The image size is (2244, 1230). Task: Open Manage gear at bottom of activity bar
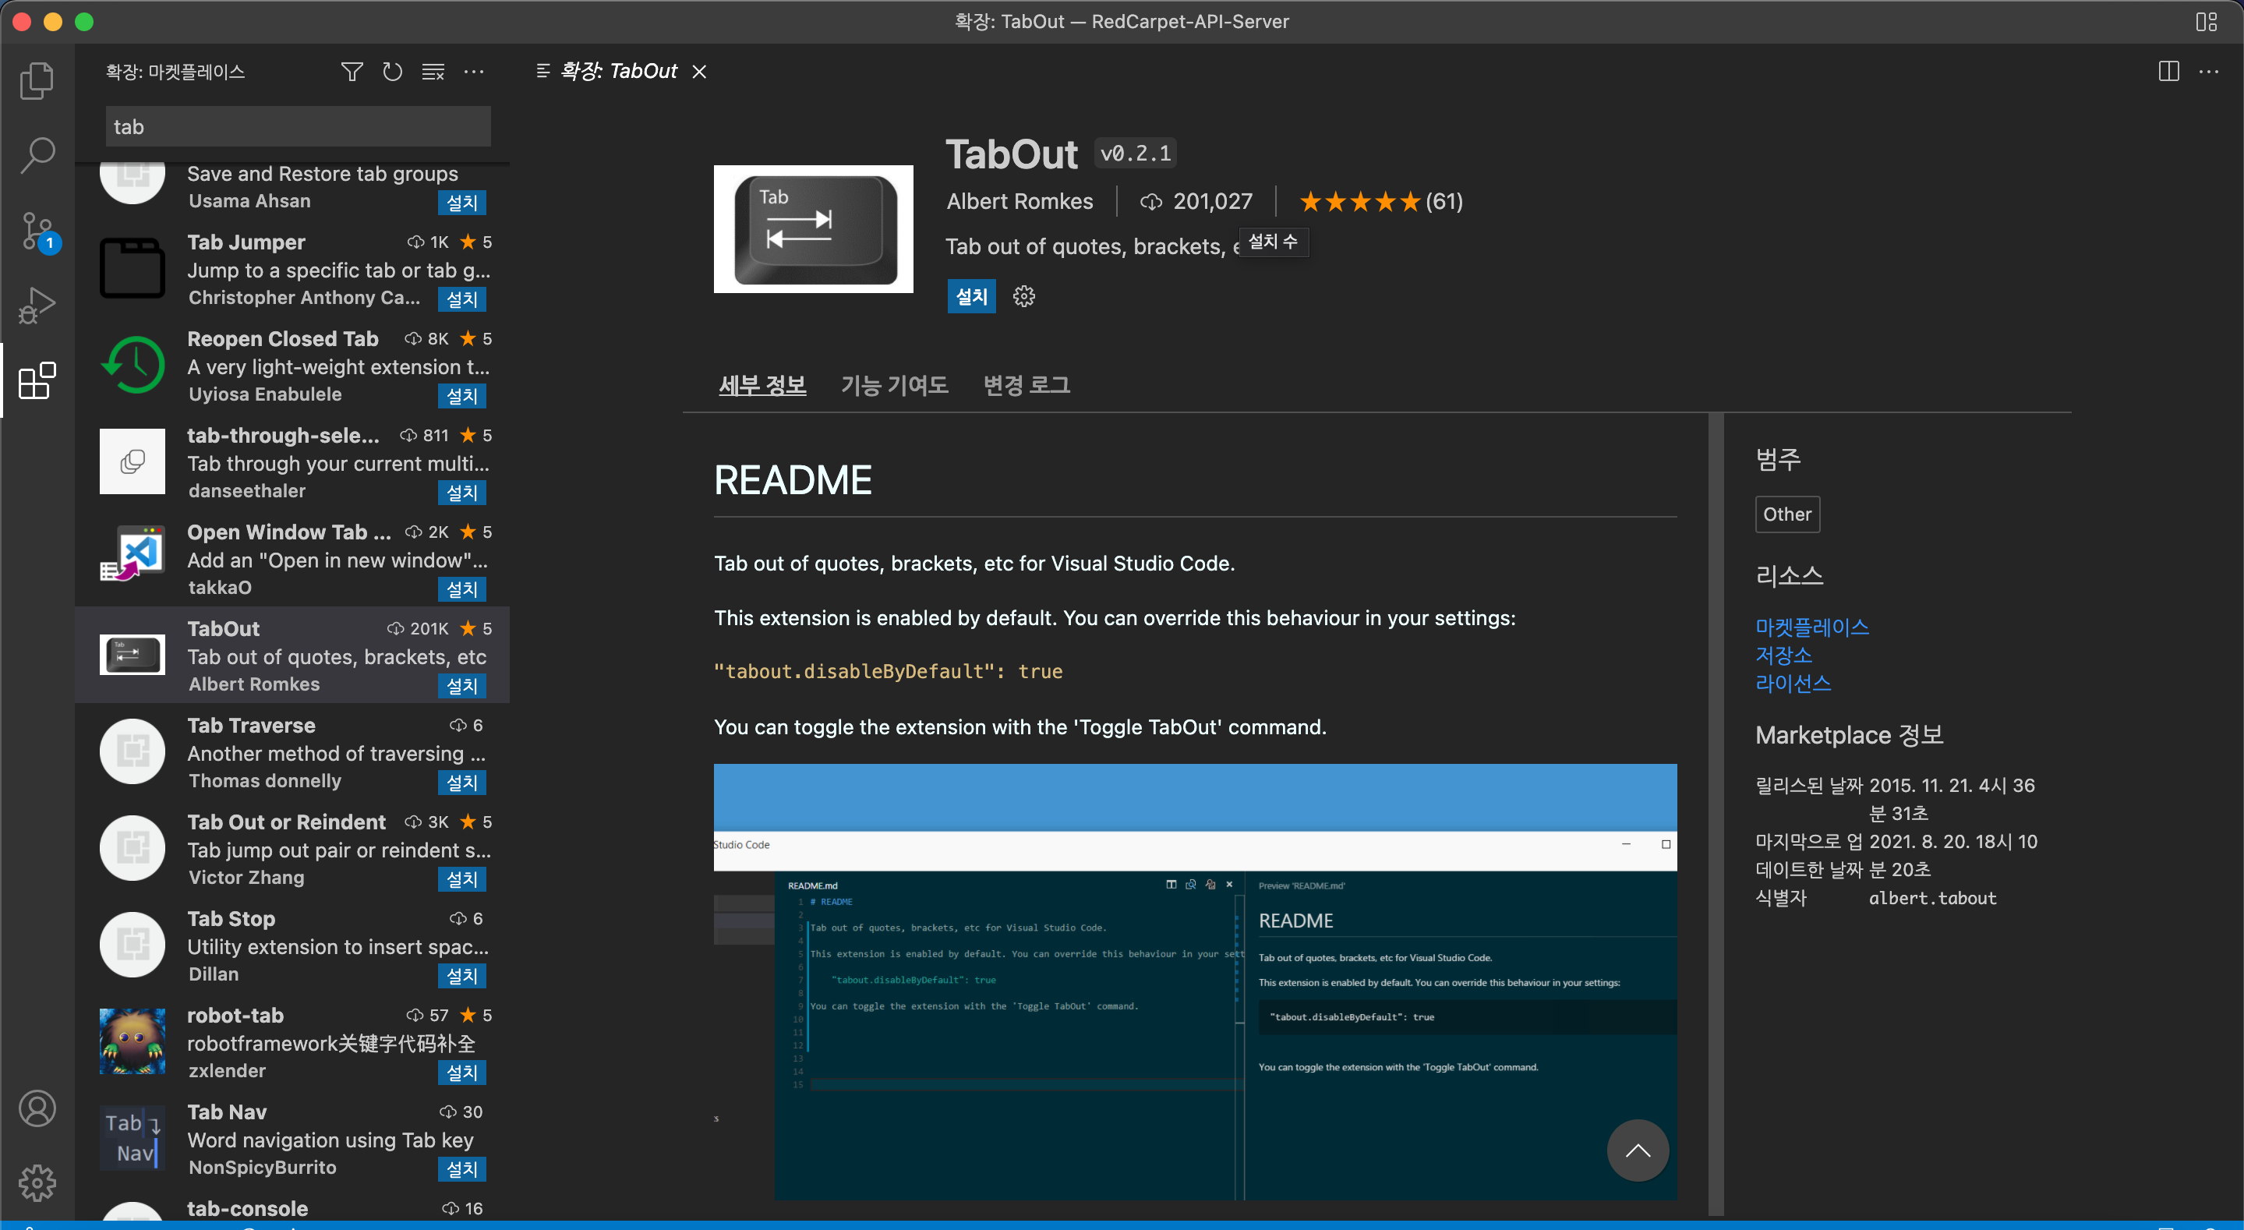click(37, 1182)
